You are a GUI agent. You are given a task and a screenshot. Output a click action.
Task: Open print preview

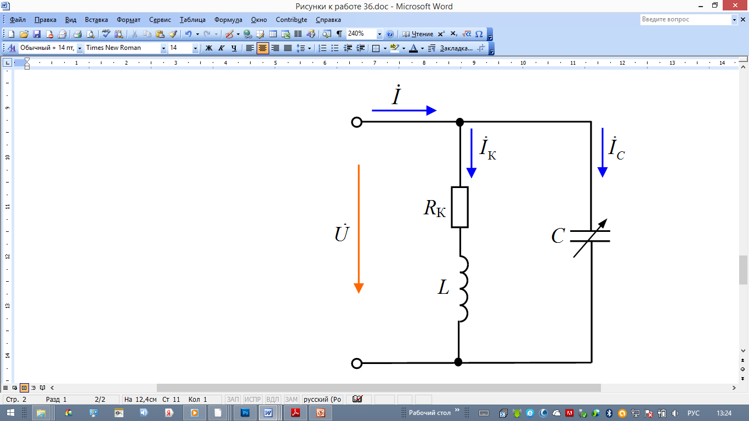pyautogui.click(x=90, y=34)
